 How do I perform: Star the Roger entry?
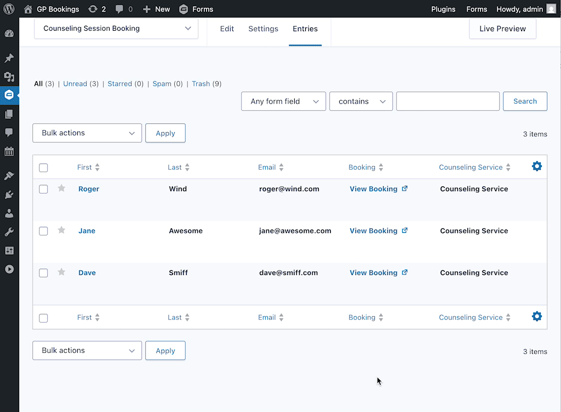pyautogui.click(x=61, y=188)
